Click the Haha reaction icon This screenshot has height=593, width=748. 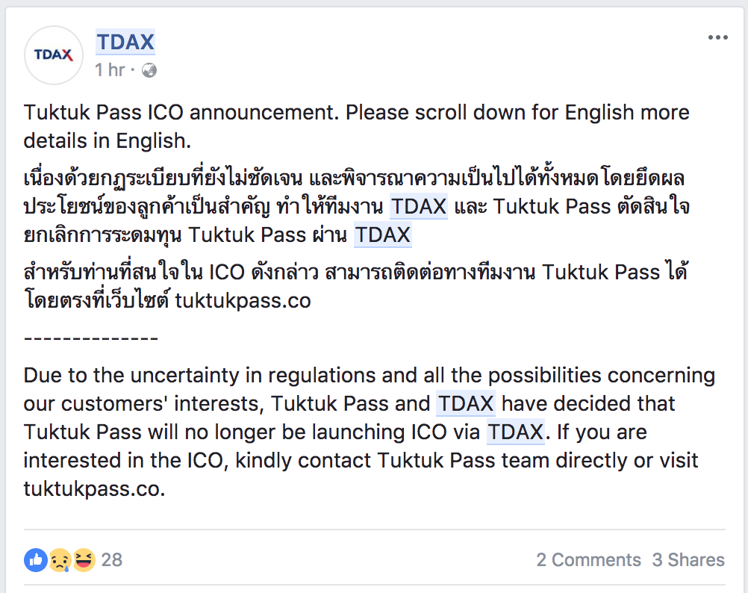tap(84, 559)
